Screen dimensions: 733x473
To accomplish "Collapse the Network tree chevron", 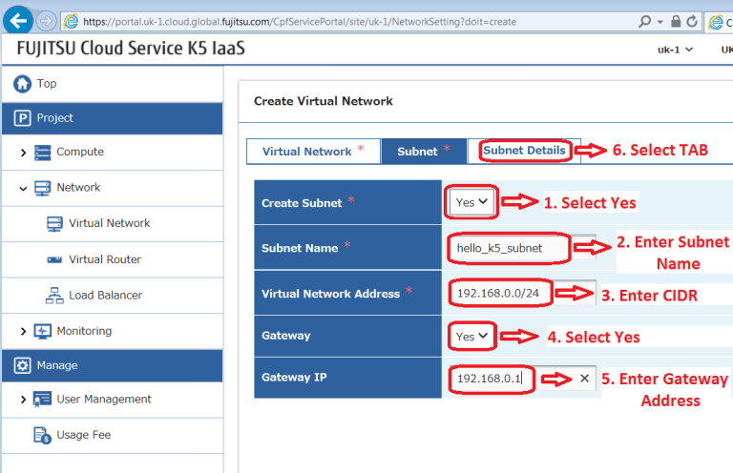I will click(23, 188).
